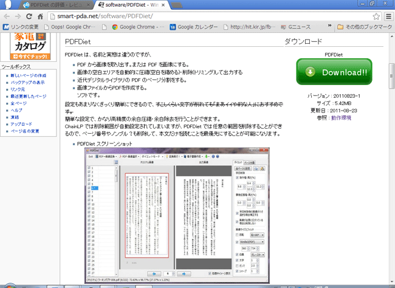Open the 全ページ link
This screenshot has height=288, width=395.
click(x=18, y=103)
